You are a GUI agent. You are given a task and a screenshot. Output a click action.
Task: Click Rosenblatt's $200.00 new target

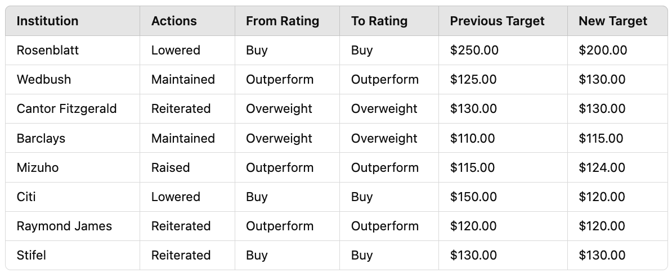(x=603, y=51)
